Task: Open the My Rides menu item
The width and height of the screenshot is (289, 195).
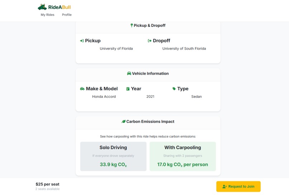Action: click(48, 15)
